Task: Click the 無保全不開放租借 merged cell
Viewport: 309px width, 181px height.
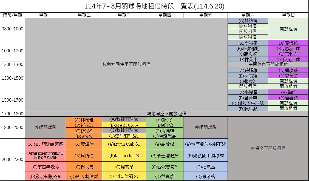Action: tap(268, 148)
